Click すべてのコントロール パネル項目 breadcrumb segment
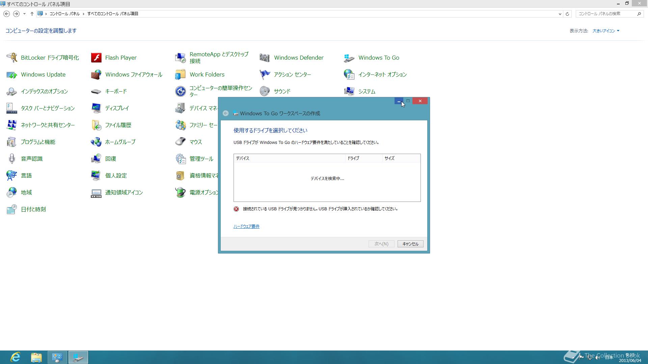Screen dimensions: 648x364 click(x=113, y=14)
